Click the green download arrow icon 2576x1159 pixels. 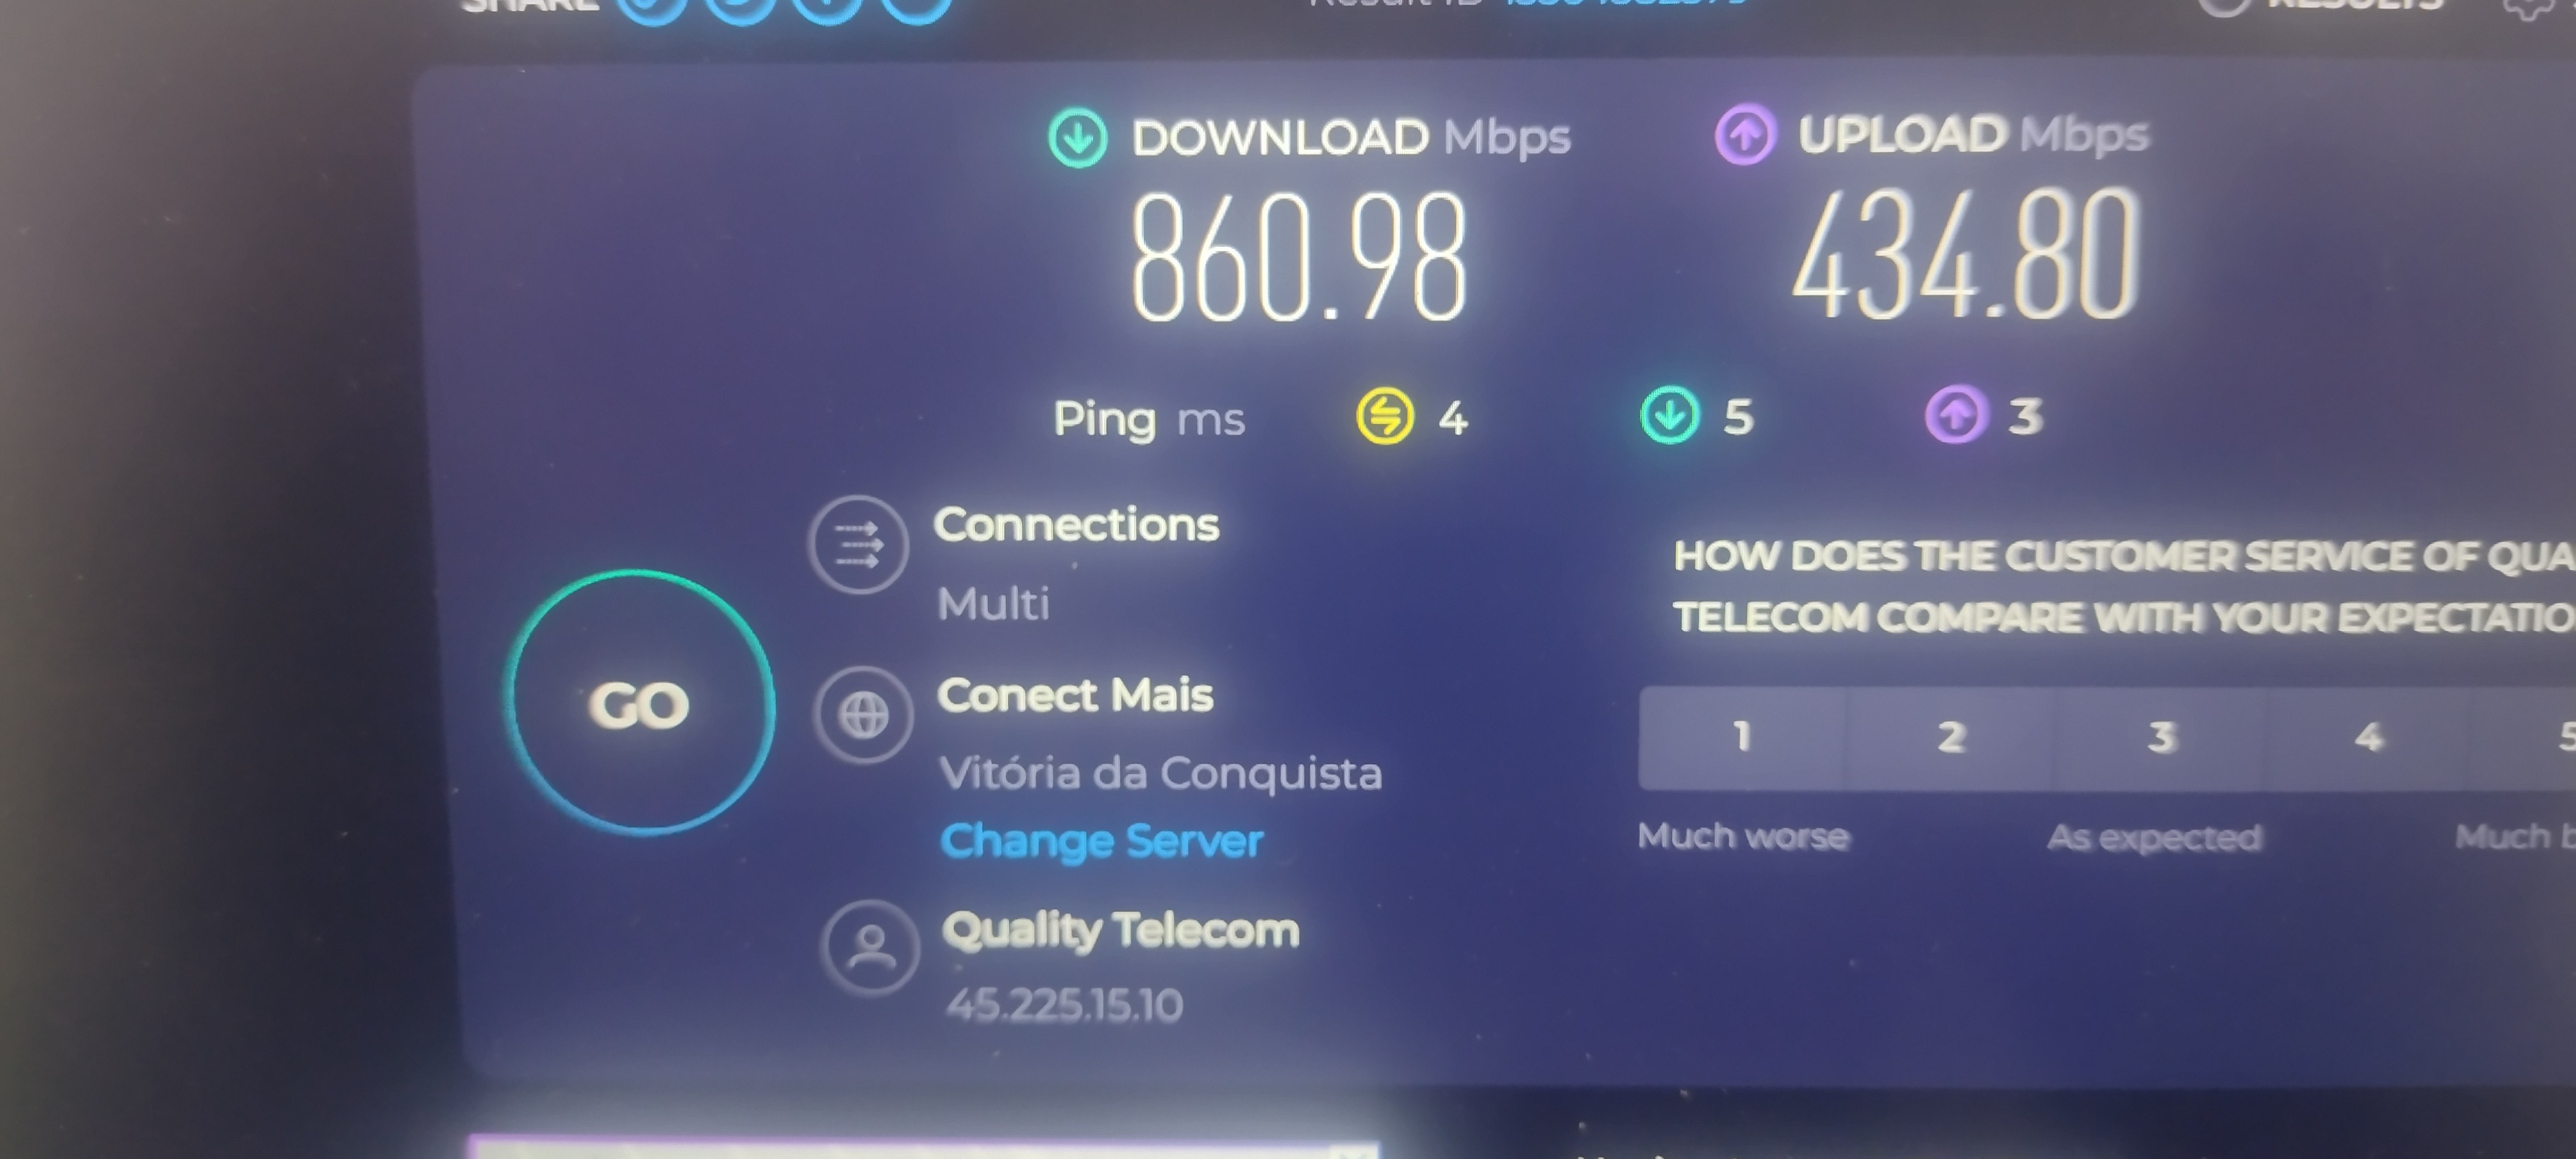click(1077, 138)
